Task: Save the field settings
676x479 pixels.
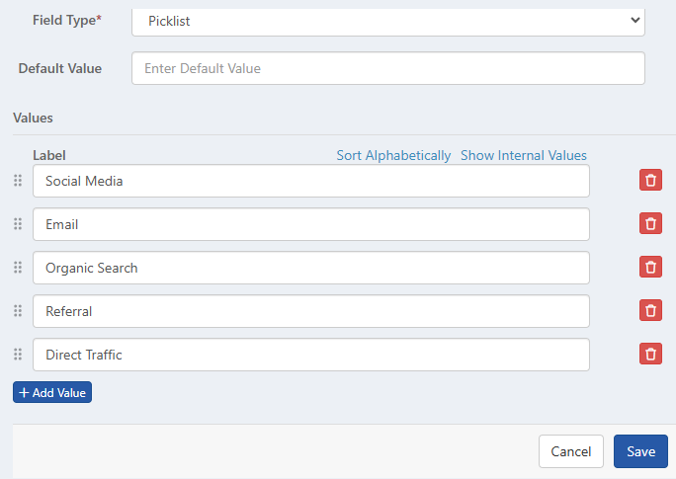Action: 640,451
